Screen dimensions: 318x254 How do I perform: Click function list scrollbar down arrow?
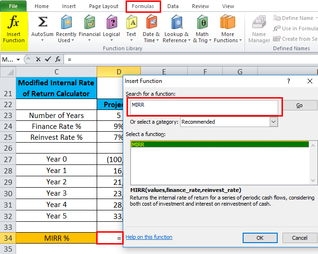(313, 180)
